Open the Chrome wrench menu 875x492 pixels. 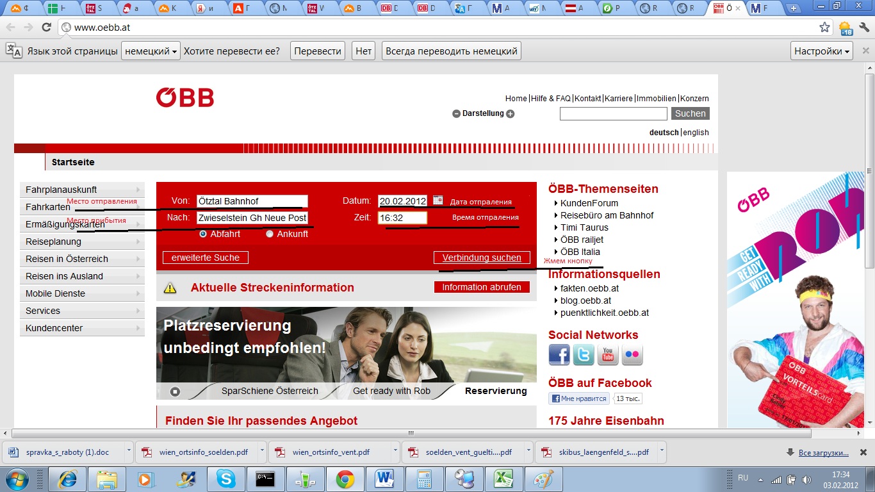pos(863,28)
